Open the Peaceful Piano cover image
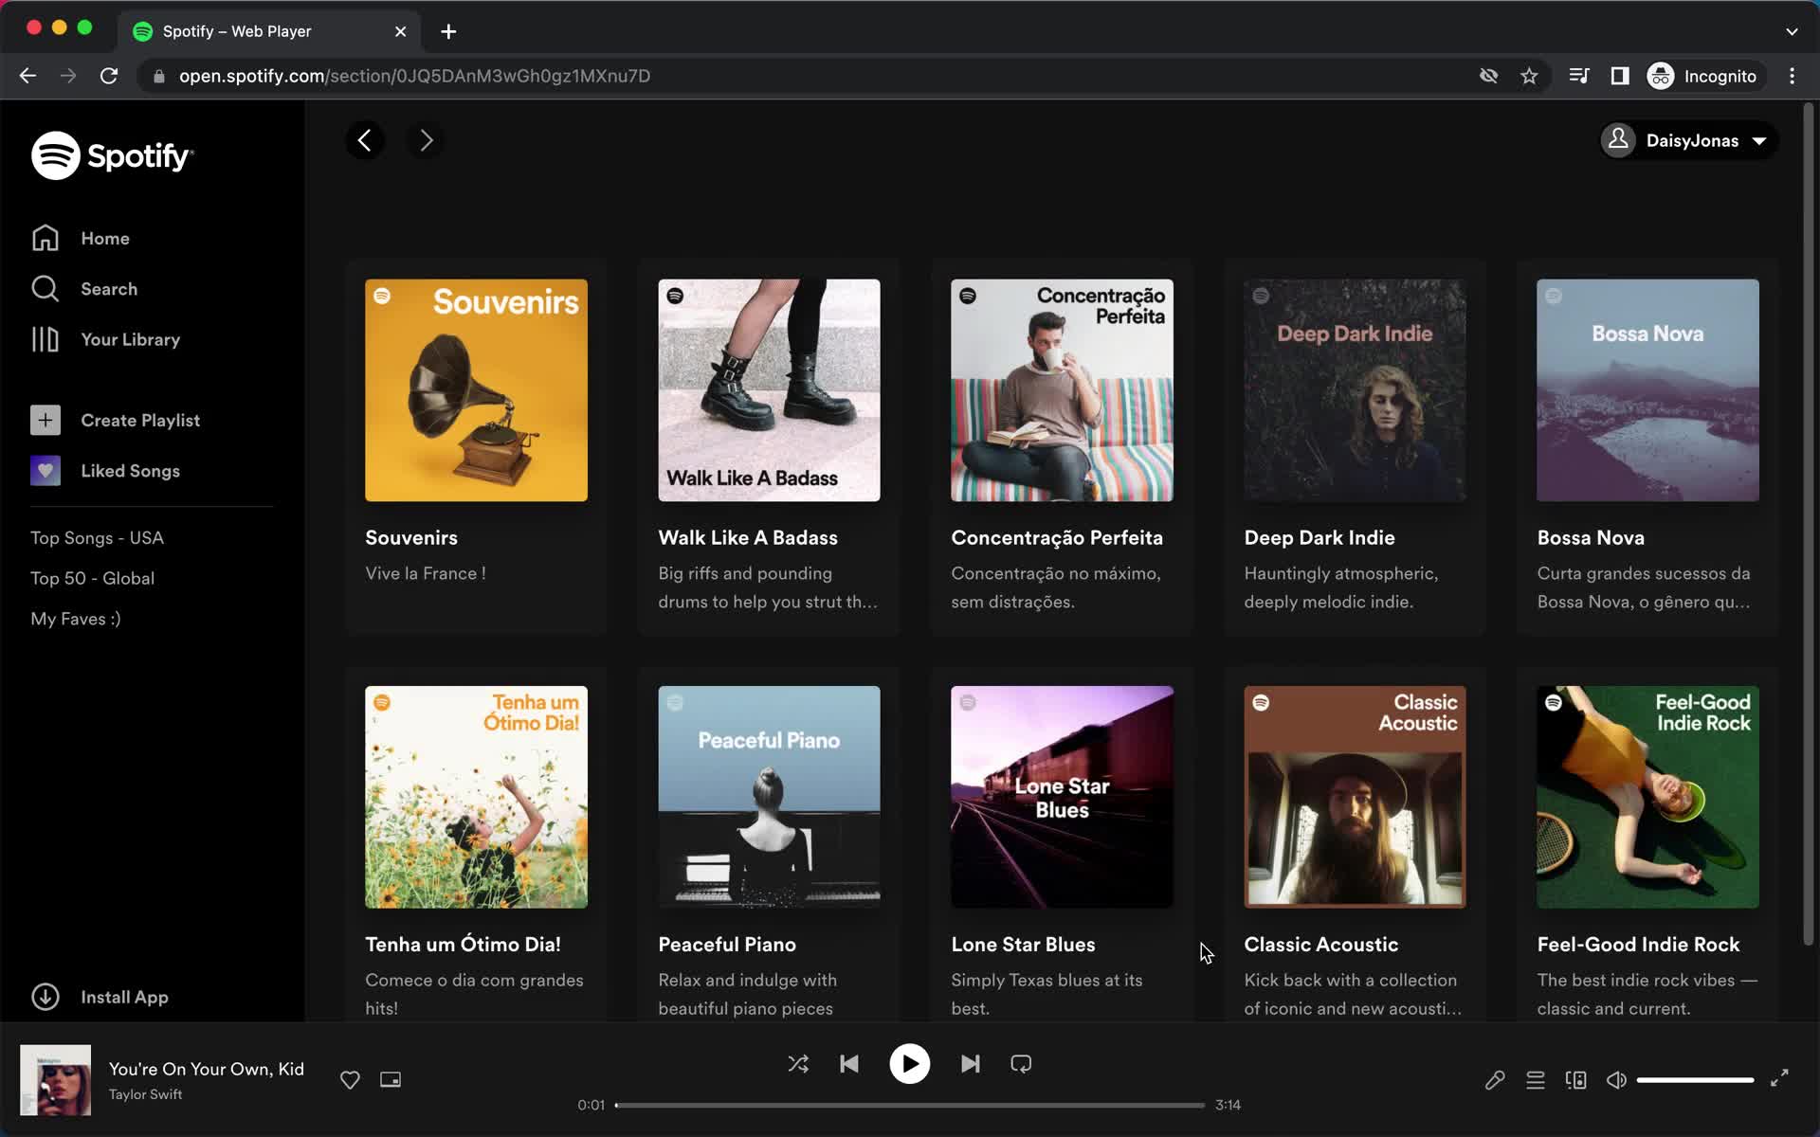This screenshot has width=1820, height=1137. coord(769,797)
